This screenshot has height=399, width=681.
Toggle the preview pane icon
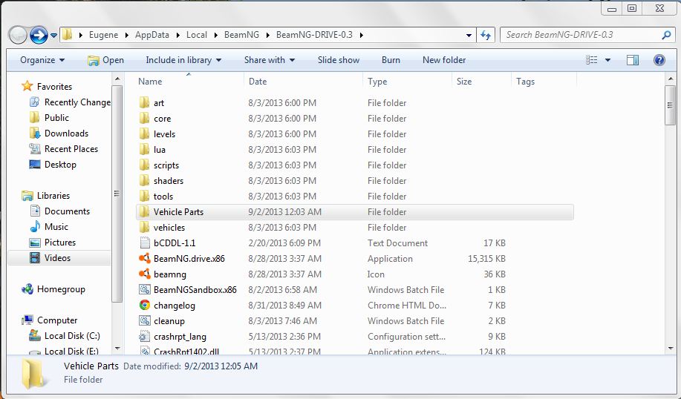coord(633,60)
